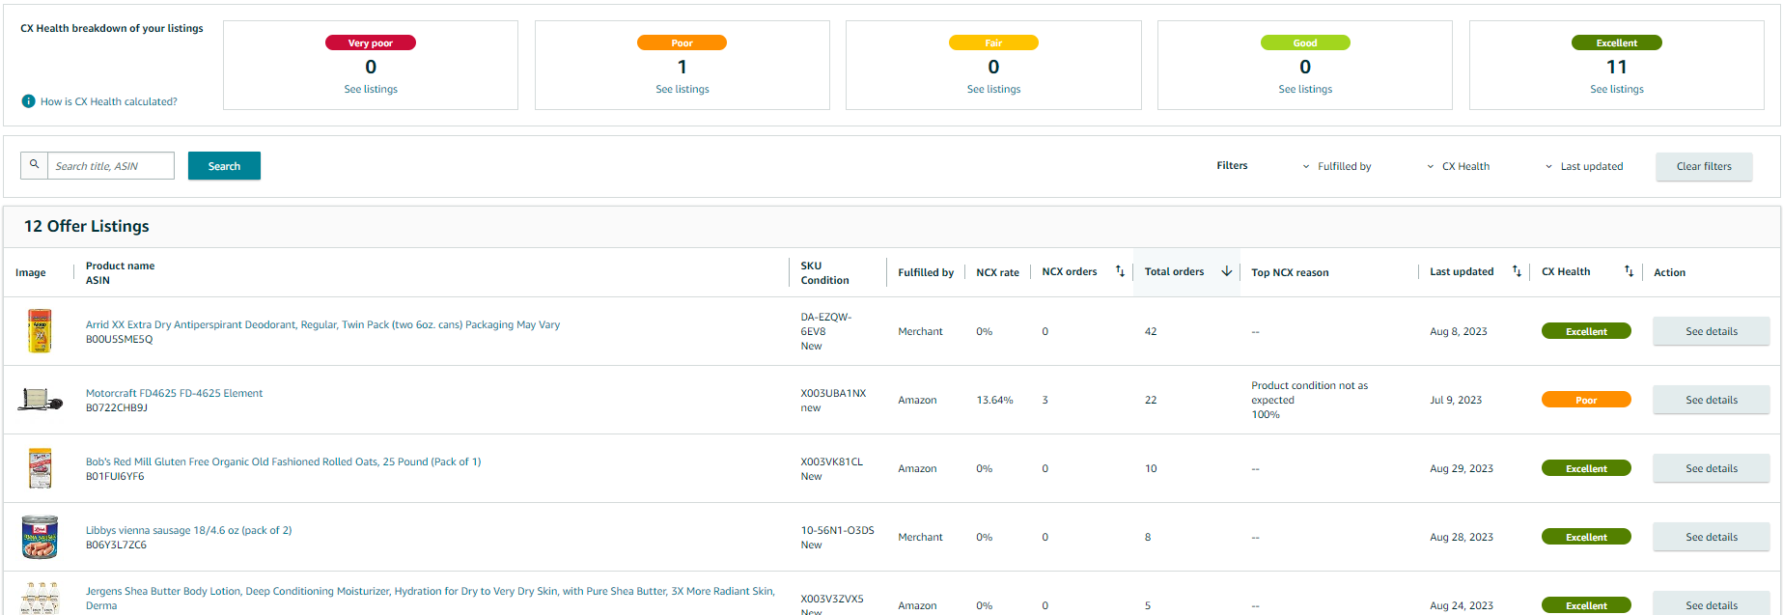This screenshot has height=615, width=1783.
Task: Sort by NCX orders arrows icon
Action: 1120,271
